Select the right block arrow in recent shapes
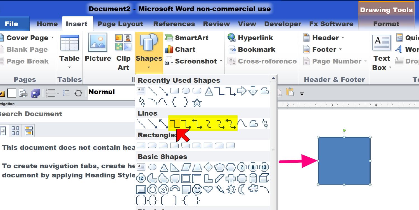Viewport: 419px width, 210px height. pyautogui.click(x=242, y=91)
